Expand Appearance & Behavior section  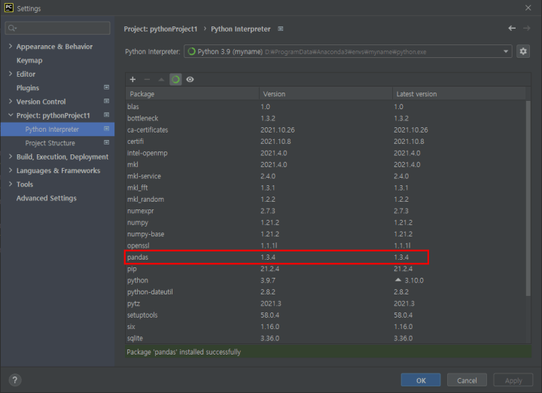pos(11,46)
